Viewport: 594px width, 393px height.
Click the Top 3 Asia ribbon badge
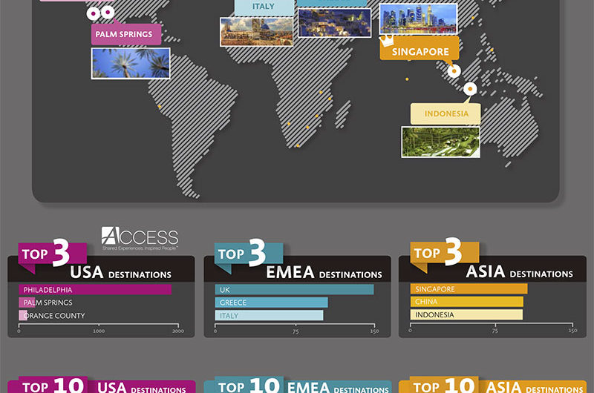[x=437, y=254]
